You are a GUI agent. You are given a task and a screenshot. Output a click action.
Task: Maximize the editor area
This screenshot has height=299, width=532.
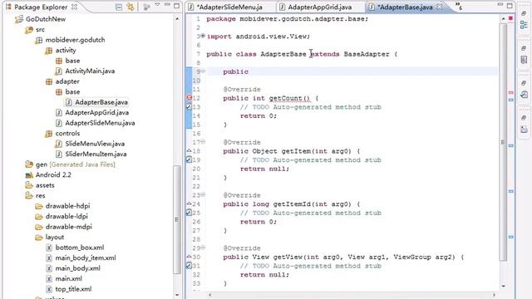[510, 6]
